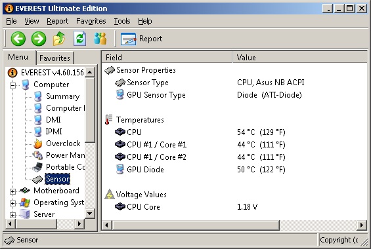The width and height of the screenshot is (371, 249).
Task: Click the IPMI monitor icon
Action: pos(37,132)
